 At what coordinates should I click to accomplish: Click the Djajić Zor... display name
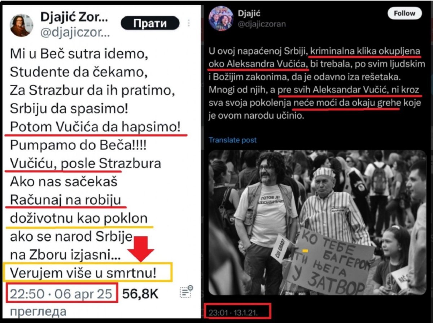74,17
